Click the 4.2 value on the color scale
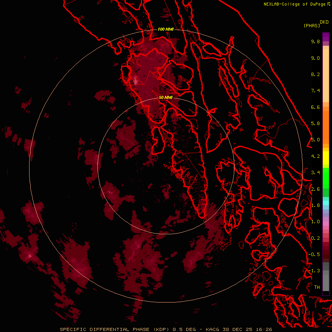 [315, 156]
